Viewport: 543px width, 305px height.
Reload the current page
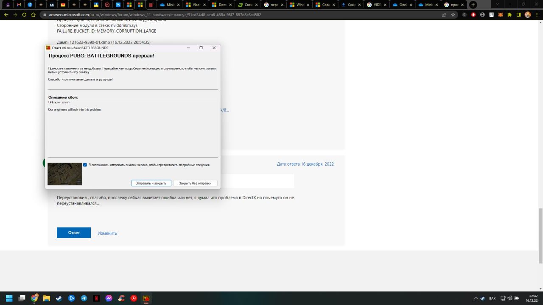click(x=24, y=14)
